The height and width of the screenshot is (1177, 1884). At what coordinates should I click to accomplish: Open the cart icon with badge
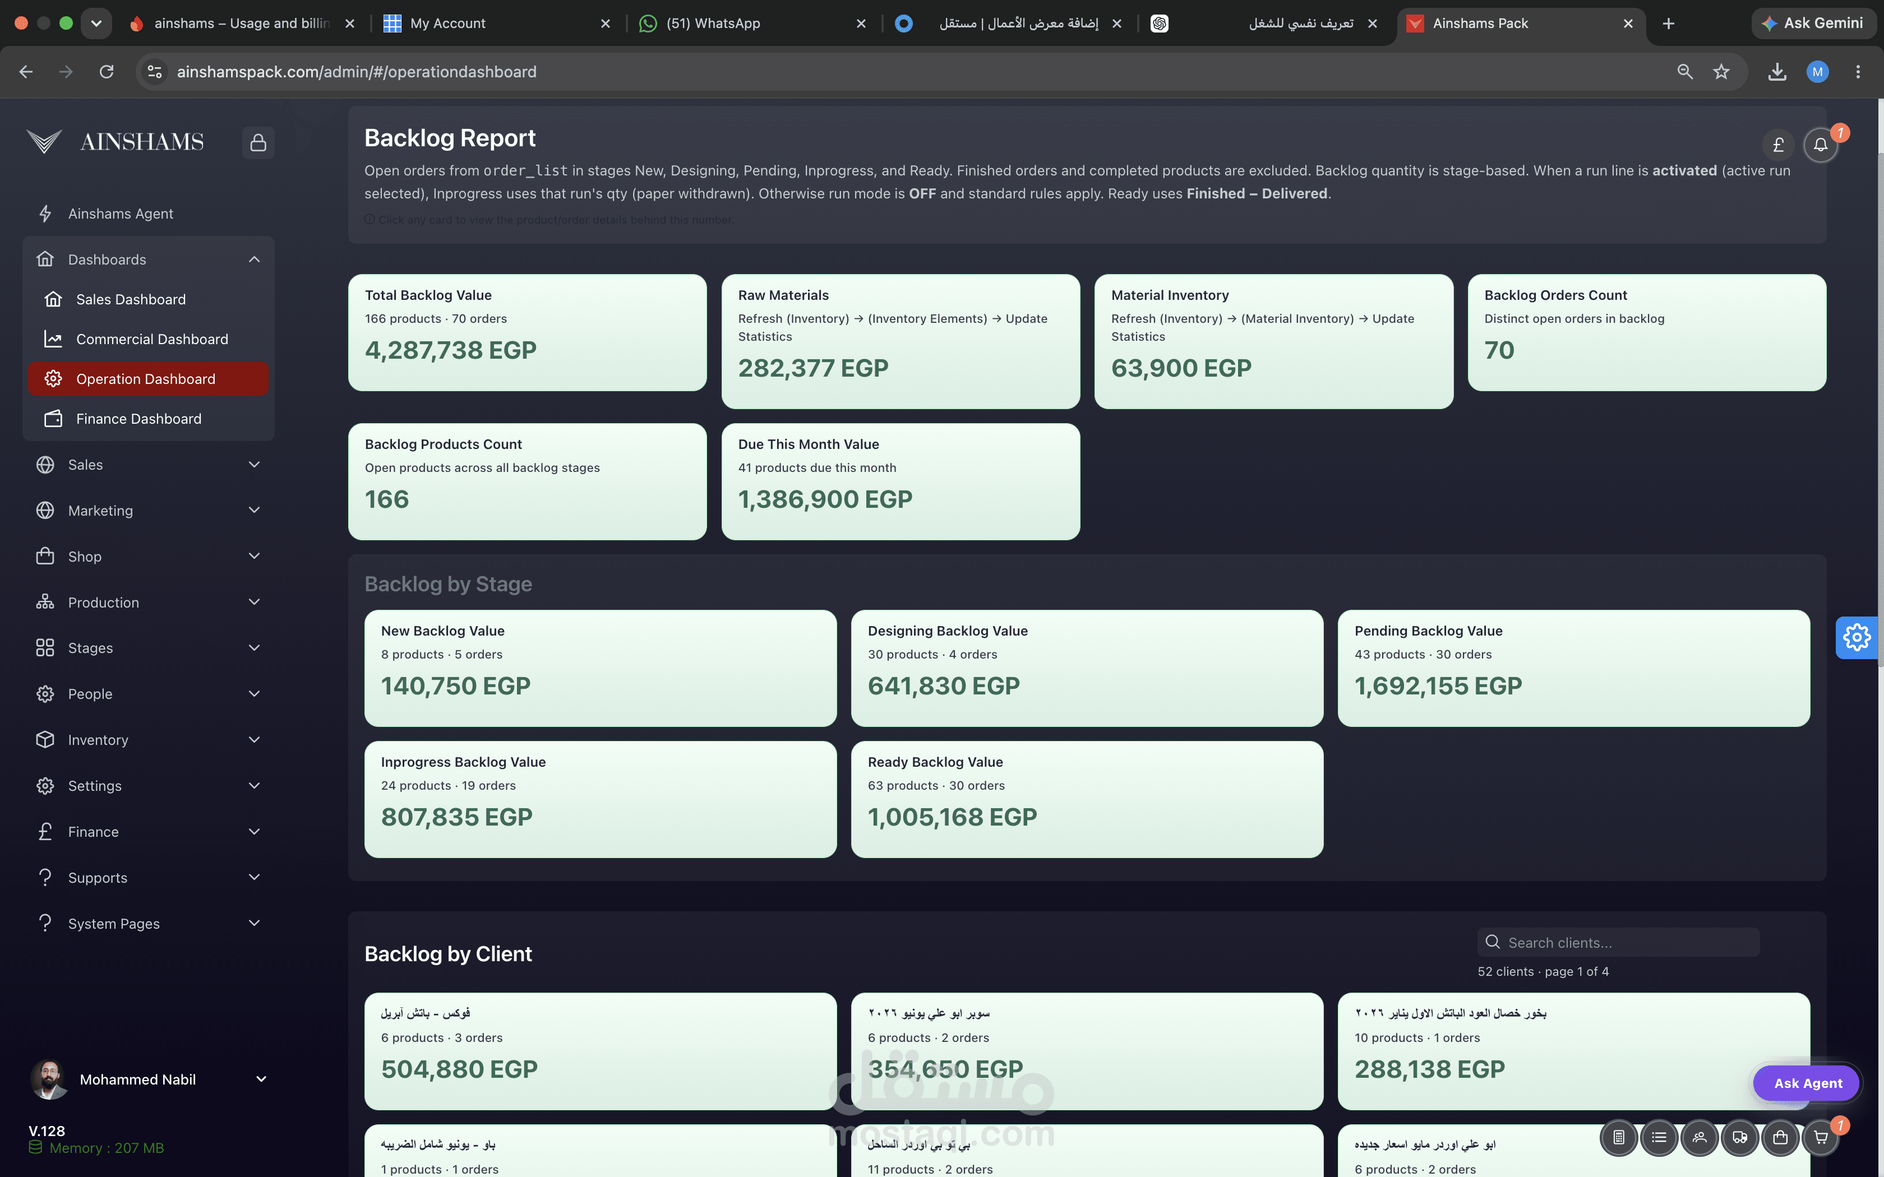pos(1821,1137)
